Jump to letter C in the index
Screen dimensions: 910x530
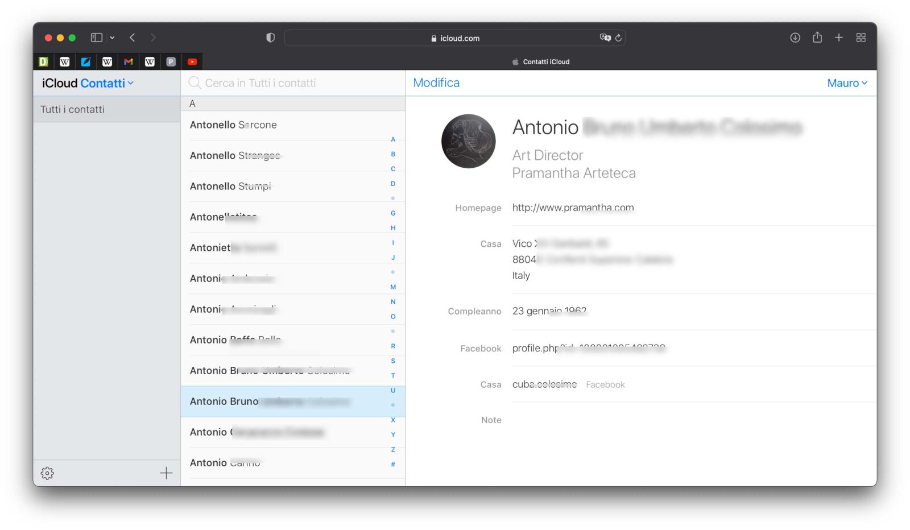point(393,169)
